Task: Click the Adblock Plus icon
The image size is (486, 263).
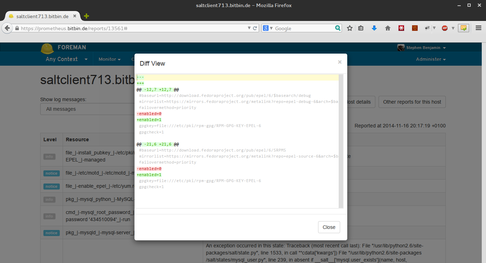Action: (444, 28)
